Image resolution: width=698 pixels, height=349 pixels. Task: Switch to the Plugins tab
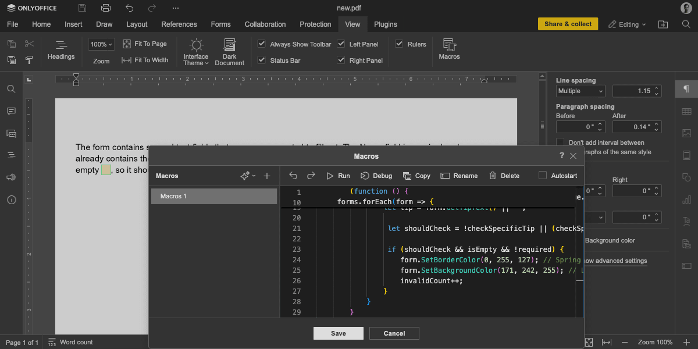click(x=385, y=24)
